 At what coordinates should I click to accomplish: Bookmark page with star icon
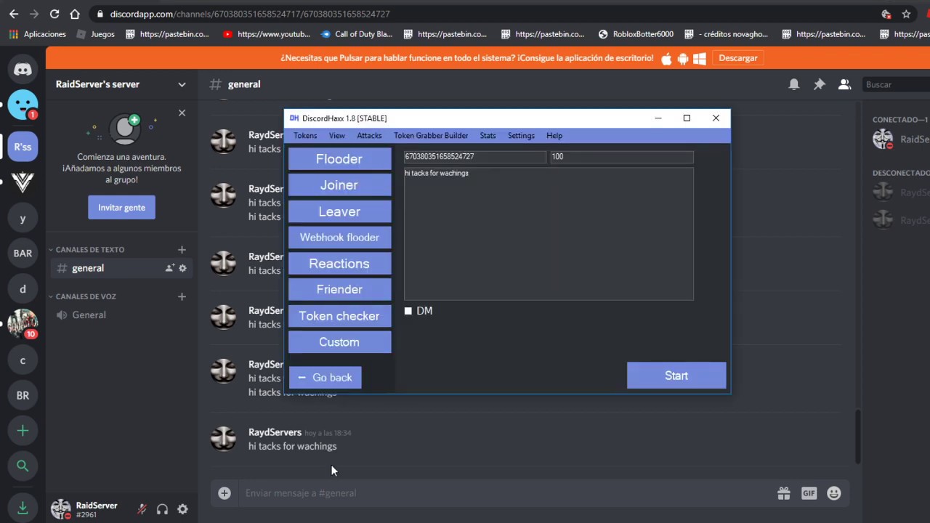tap(906, 14)
